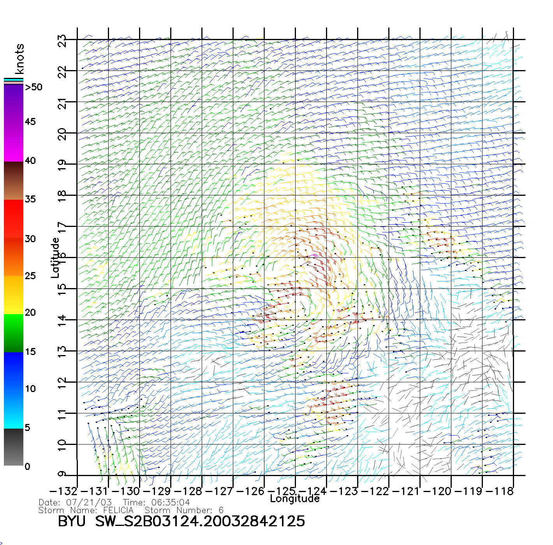Click the "Time: 06:35:04" text

(157, 503)
